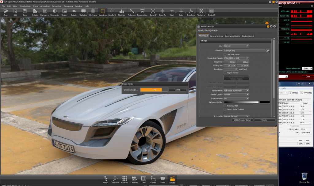Select the Boundings toolbar icon
The image size is (314, 186).
click(x=103, y=12)
